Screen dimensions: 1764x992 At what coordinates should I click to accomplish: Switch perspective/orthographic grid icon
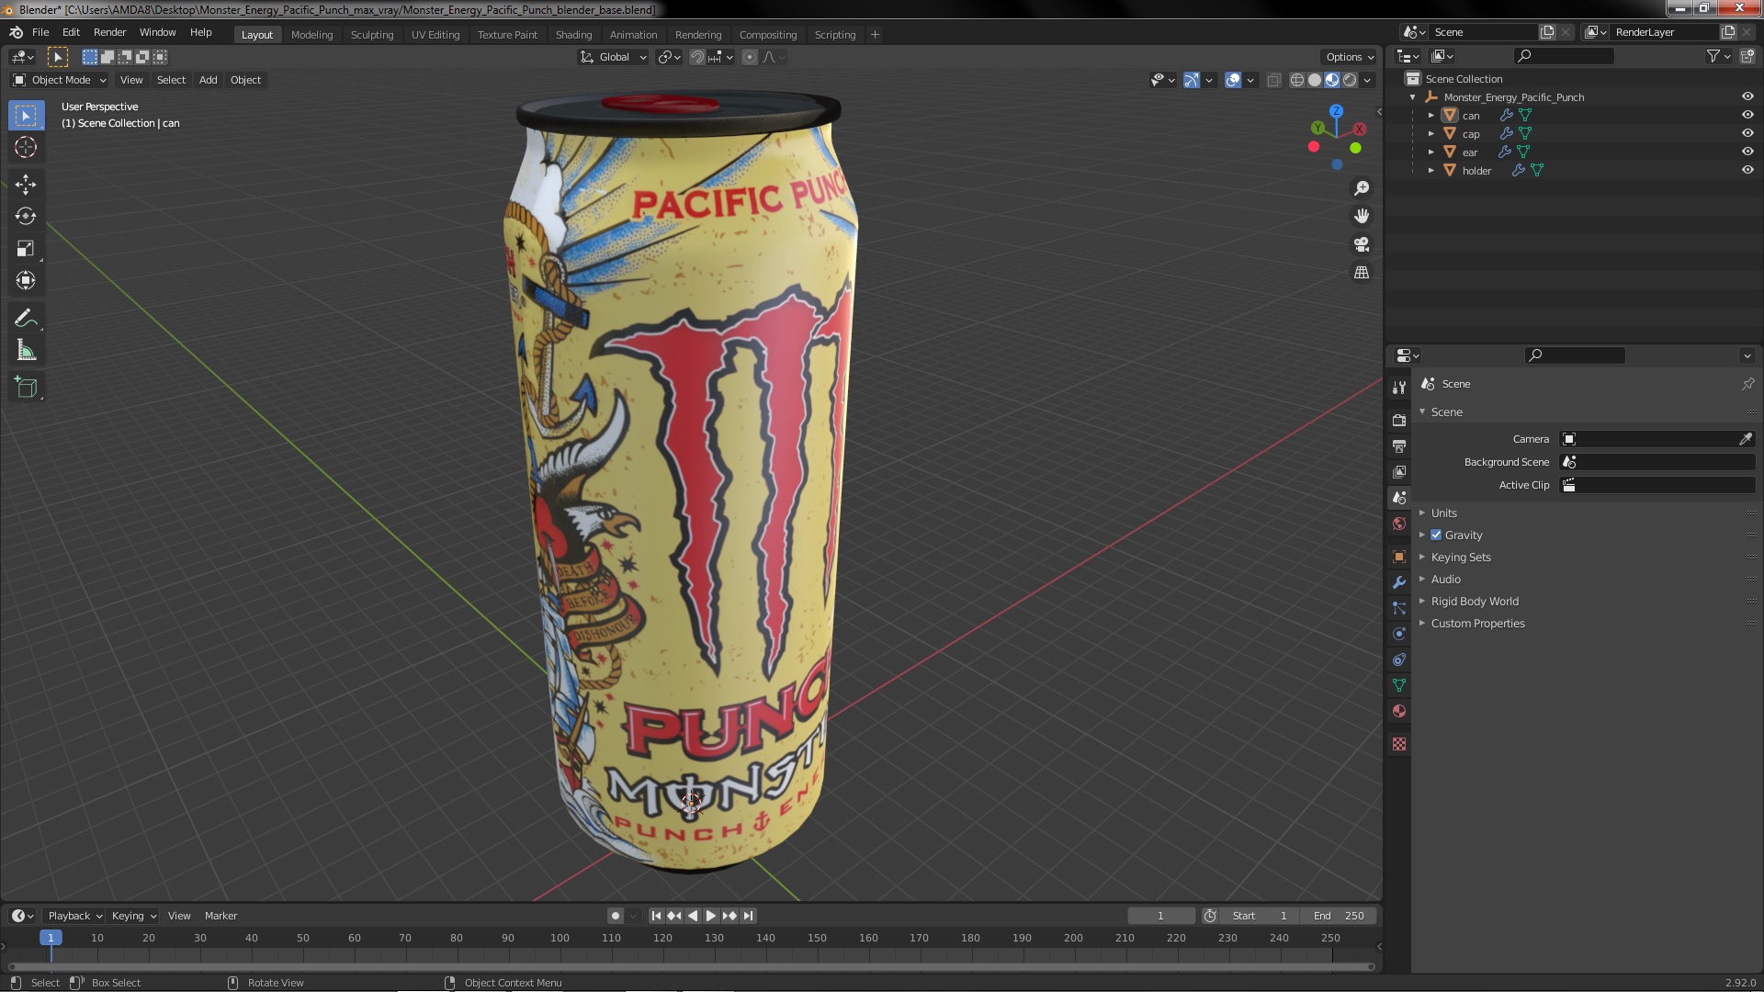click(1362, 273)
